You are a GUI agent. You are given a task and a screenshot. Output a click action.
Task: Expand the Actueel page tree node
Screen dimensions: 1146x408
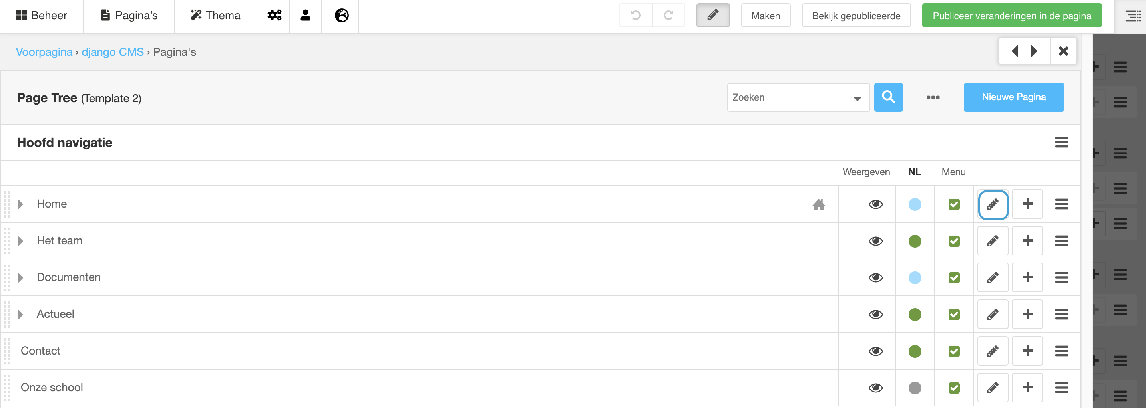click(20, 315)
